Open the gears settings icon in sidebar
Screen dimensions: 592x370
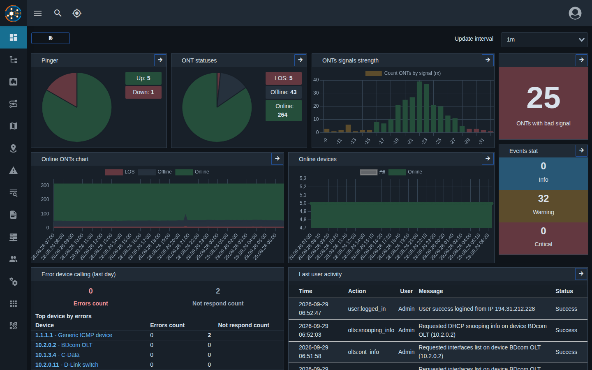(13, 282)
